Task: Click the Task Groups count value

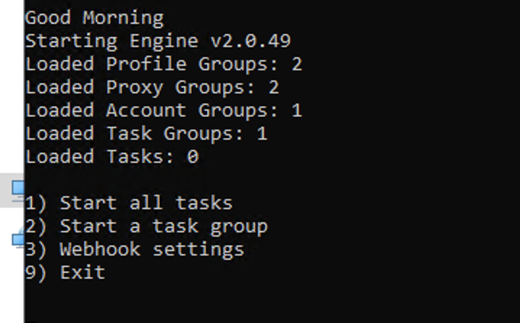Action: pyautogui.click(x=261, y=133)
